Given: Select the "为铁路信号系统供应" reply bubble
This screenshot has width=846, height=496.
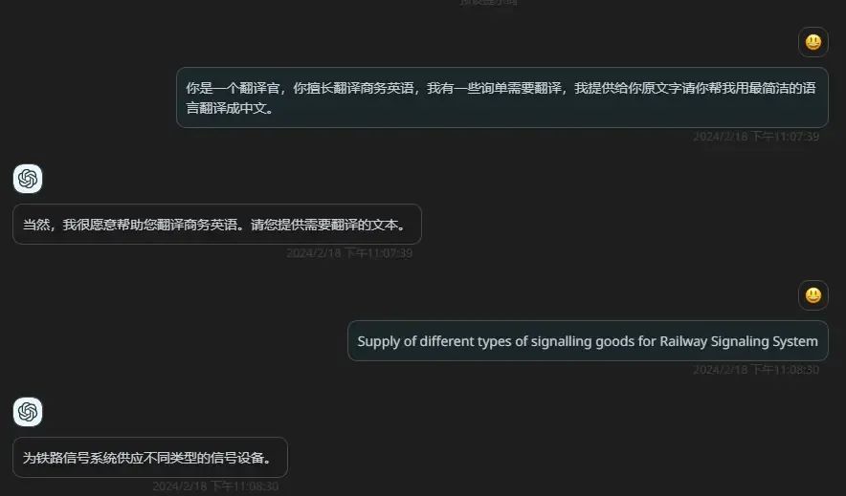Looking at the screenshot, I should pyautogui.click(x=150, y=457).
